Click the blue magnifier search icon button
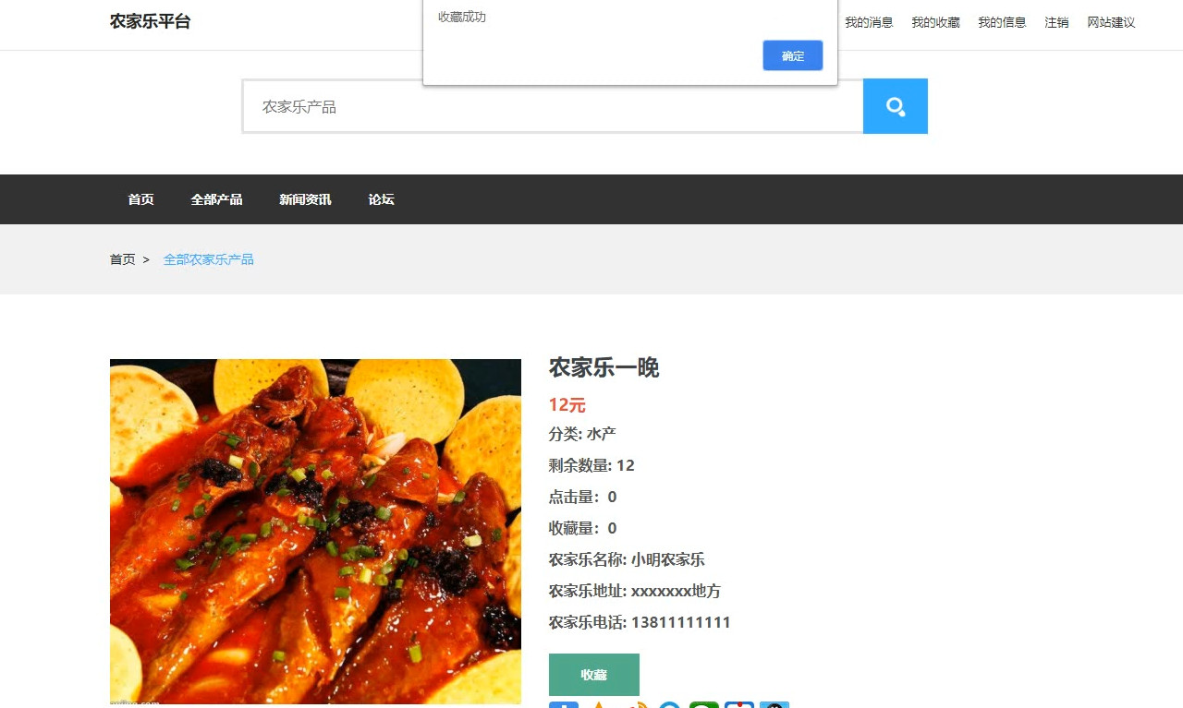This screenshot has height=708, width=1183. coord(895,106)
